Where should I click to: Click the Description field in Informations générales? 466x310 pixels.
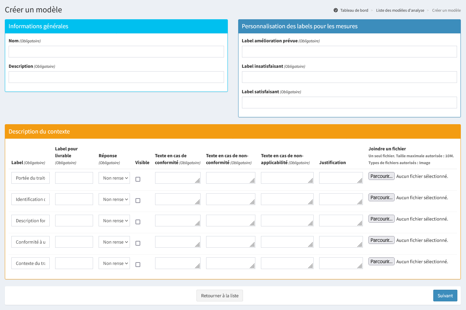[x=116, y=77]
